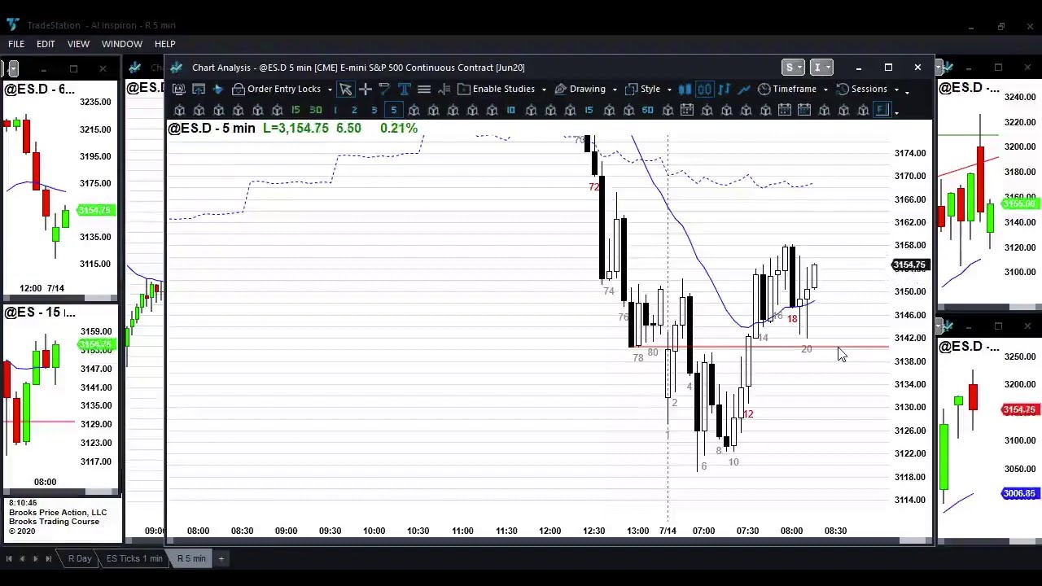Set blue 60 minute interval
1042x586 pixels.
(647, 110)
